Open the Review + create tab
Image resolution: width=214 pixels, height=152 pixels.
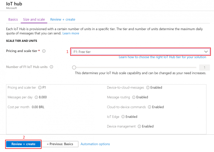(63, 19)
